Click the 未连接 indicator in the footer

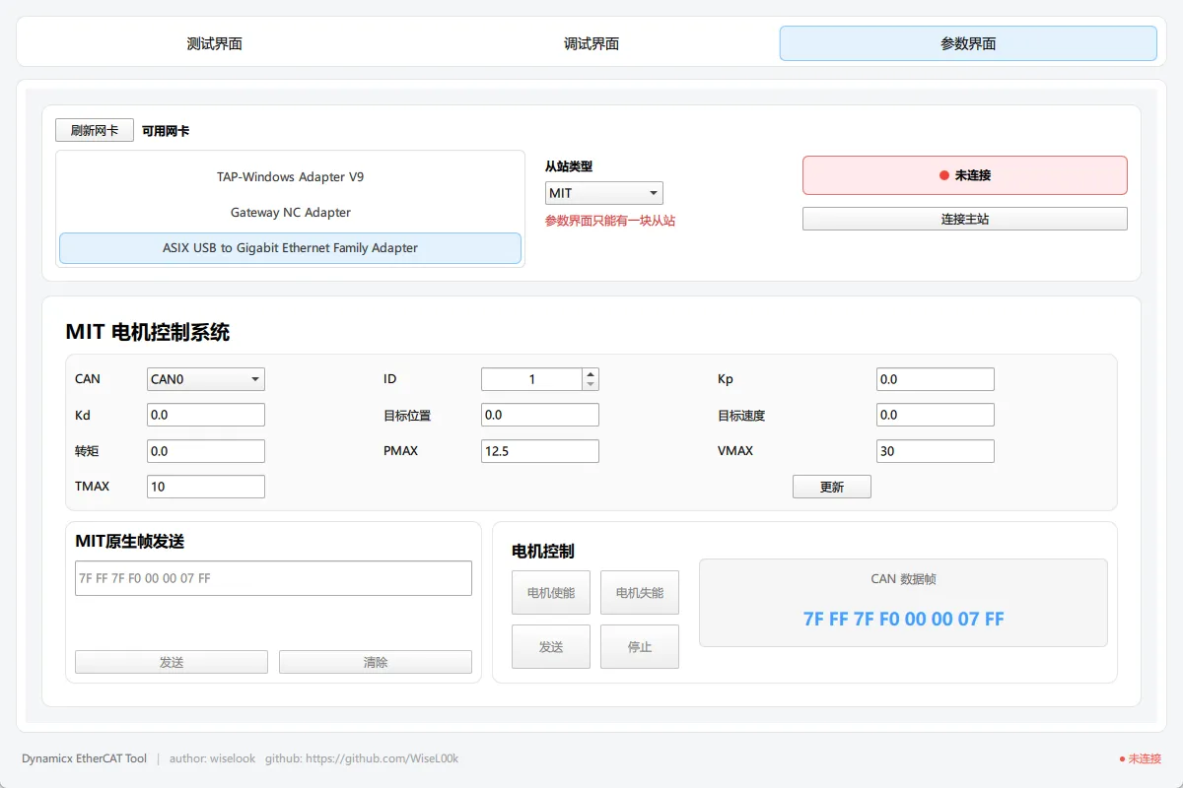click(x=1141, y=758)
